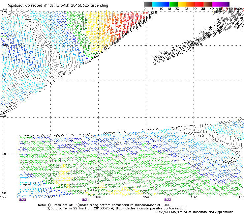Click the green 15–20 knots legend segment
Screen dimensions: 244x214
click(x=173, y=4)
